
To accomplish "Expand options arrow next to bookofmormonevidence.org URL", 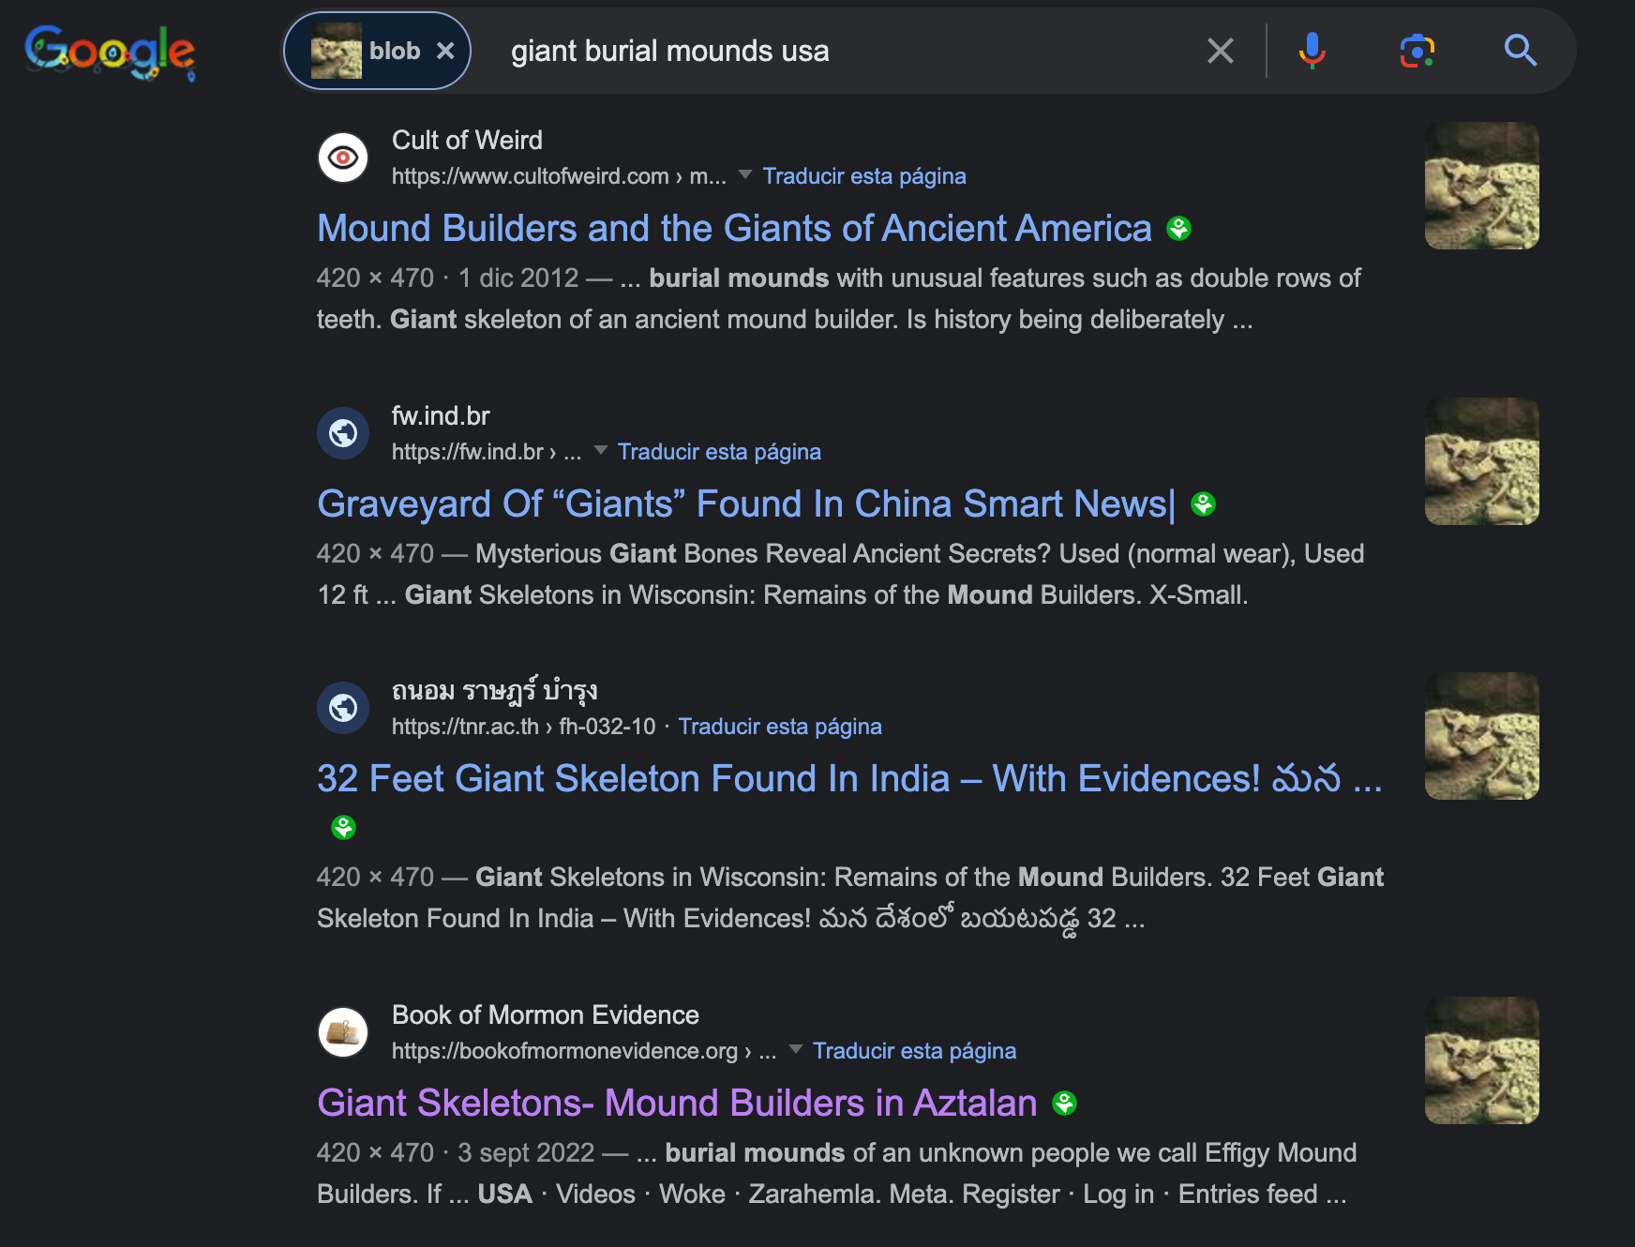I will click(x=796, y=1049).
